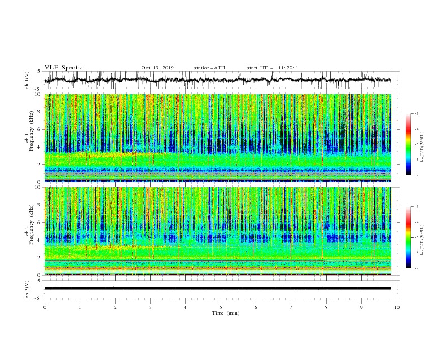Click the lower ch.2 PSD color bar

click(x=408, y=237)
